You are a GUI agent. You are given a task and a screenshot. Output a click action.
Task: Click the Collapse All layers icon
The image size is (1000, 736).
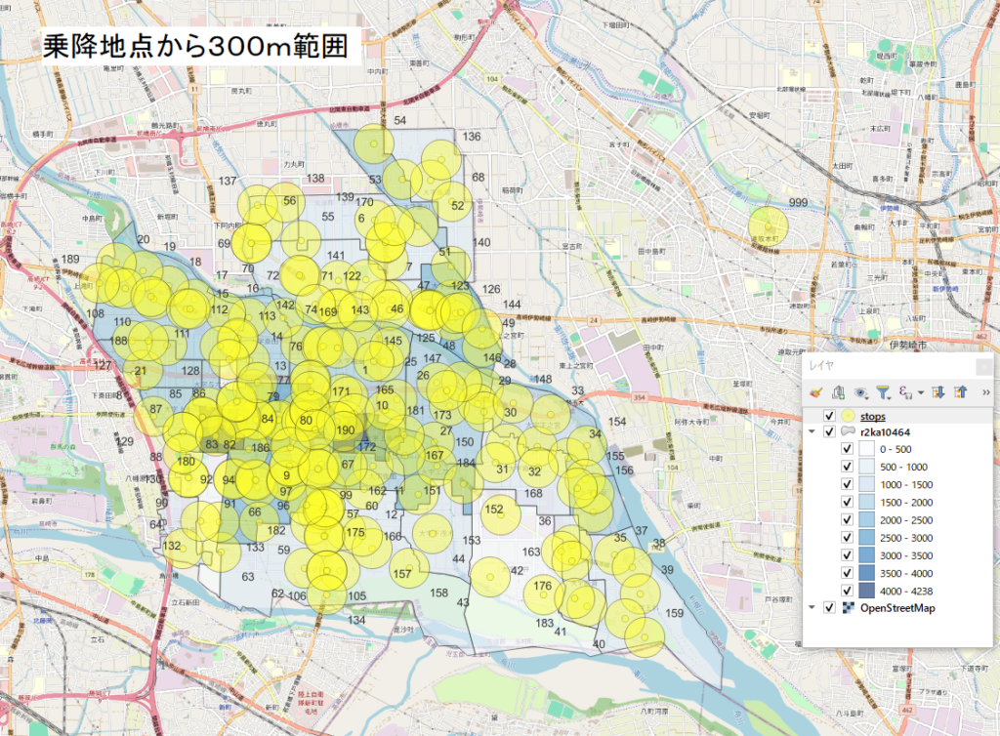[960, 392]
